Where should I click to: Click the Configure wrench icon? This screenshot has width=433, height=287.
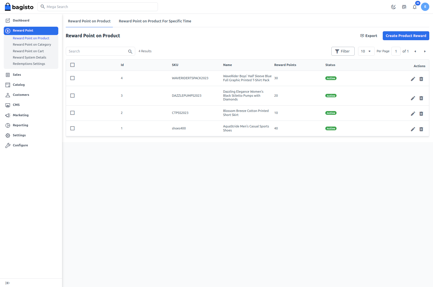(8, 145)
